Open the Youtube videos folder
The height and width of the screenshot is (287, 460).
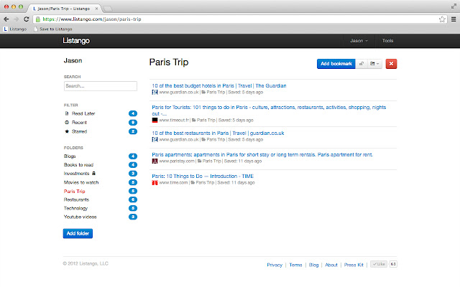(x=80, y=217)
